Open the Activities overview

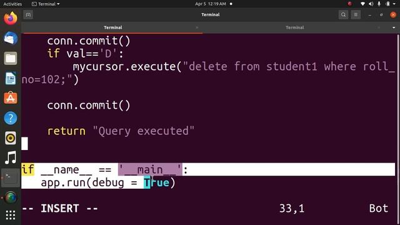(12, 4)
